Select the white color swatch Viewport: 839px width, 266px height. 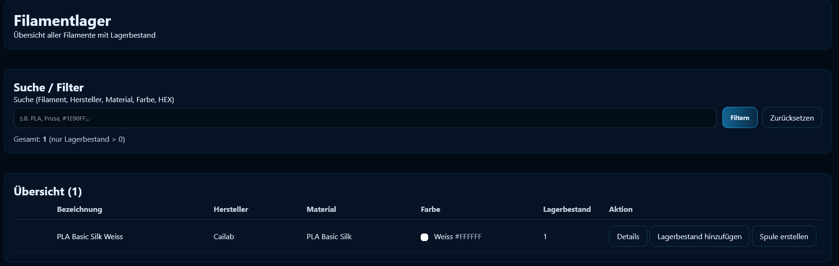424,237
